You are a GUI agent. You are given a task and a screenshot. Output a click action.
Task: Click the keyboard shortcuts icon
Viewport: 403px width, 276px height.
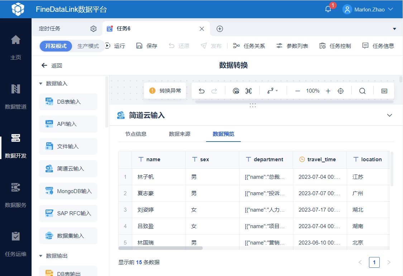click(x=384, y=91)
